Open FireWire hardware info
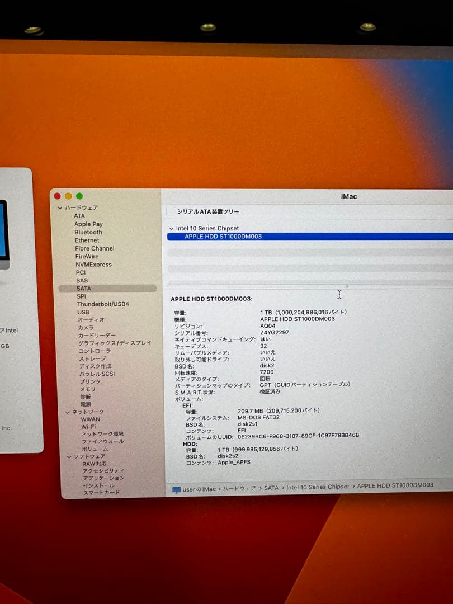 point(87,257)
